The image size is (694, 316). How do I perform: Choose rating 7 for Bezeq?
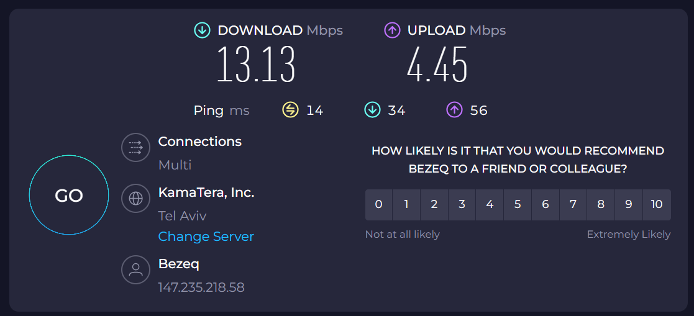pos(573,205)
